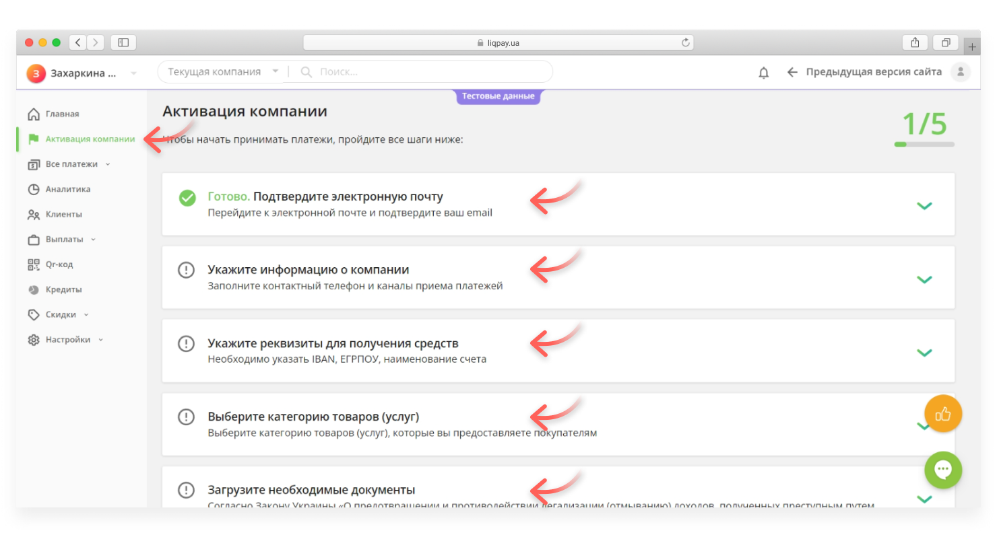Click the Тестовые данные badge
The image size is (997, 537).
coord(498,96)
